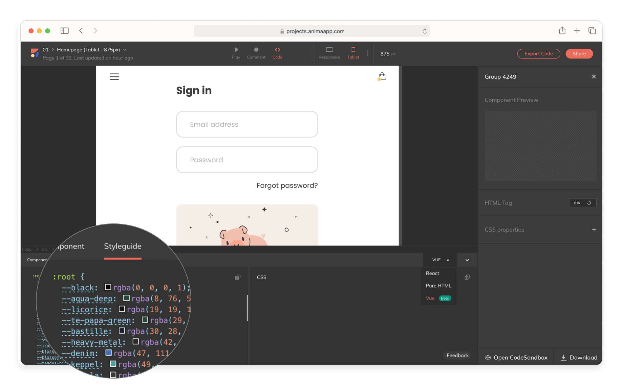The image size is (623, 386).
Task: Expand the Homepage page name dropdown
Action: tap(125, 50)
